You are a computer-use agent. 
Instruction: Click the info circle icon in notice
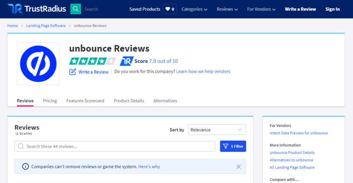26,166
